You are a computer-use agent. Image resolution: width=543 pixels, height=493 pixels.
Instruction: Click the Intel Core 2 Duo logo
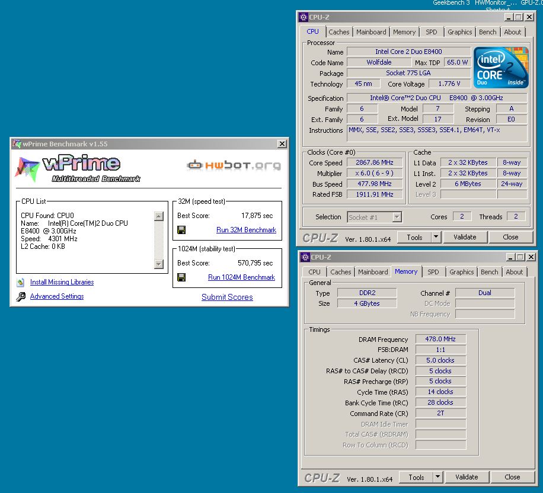coord(501,67)
